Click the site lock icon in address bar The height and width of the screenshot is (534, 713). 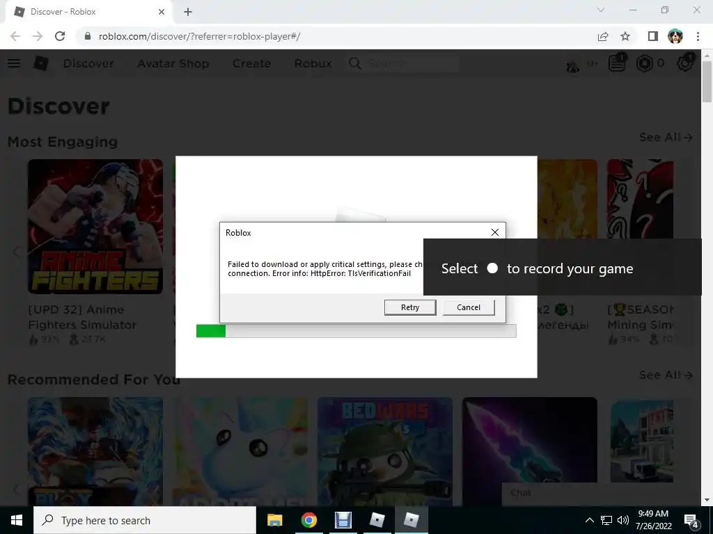tap(88, 36)
